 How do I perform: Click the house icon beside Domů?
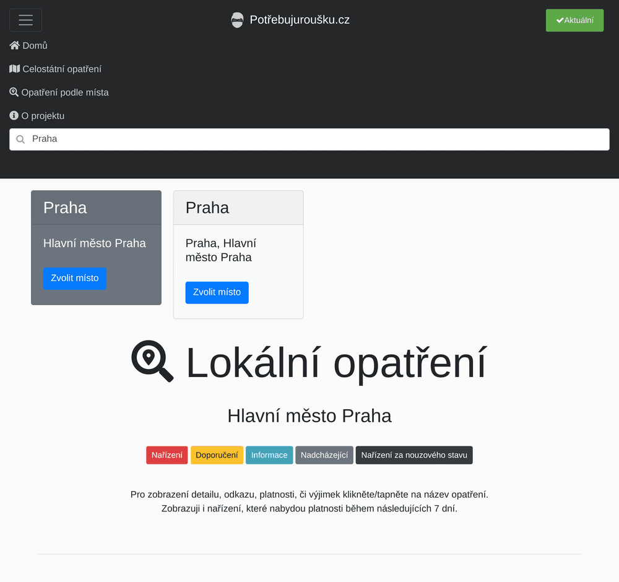[x=15, y=45]
